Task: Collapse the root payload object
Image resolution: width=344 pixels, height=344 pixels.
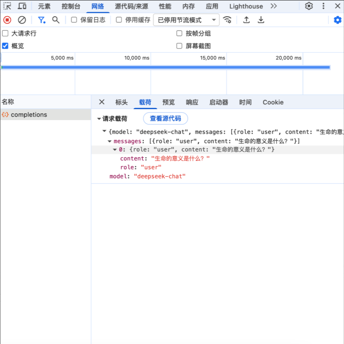Action: [104, 131]
